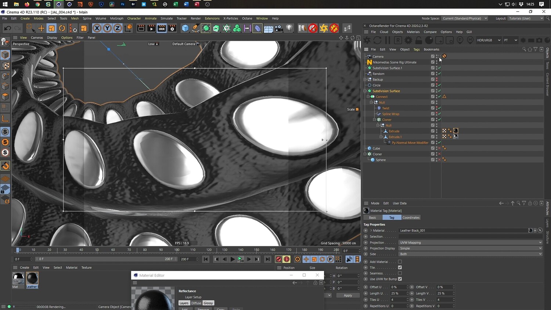The width and height of the screenshot is (551, 310).
Task: Click the Light object bulb icon
Action: click(289, 28)
